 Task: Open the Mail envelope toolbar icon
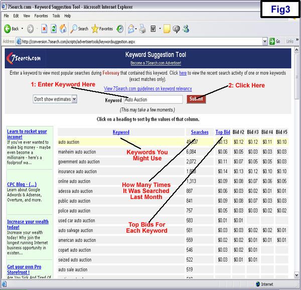[131, 29]
